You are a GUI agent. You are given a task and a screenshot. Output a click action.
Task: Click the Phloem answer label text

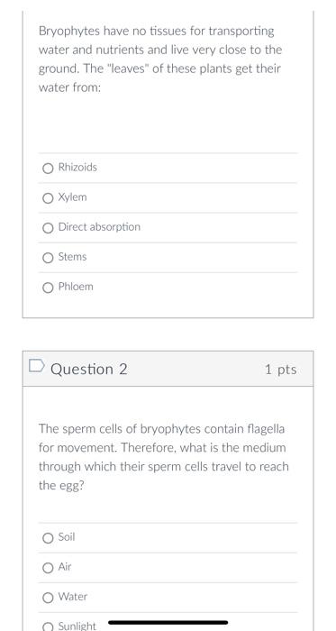[x=76, y=287]
